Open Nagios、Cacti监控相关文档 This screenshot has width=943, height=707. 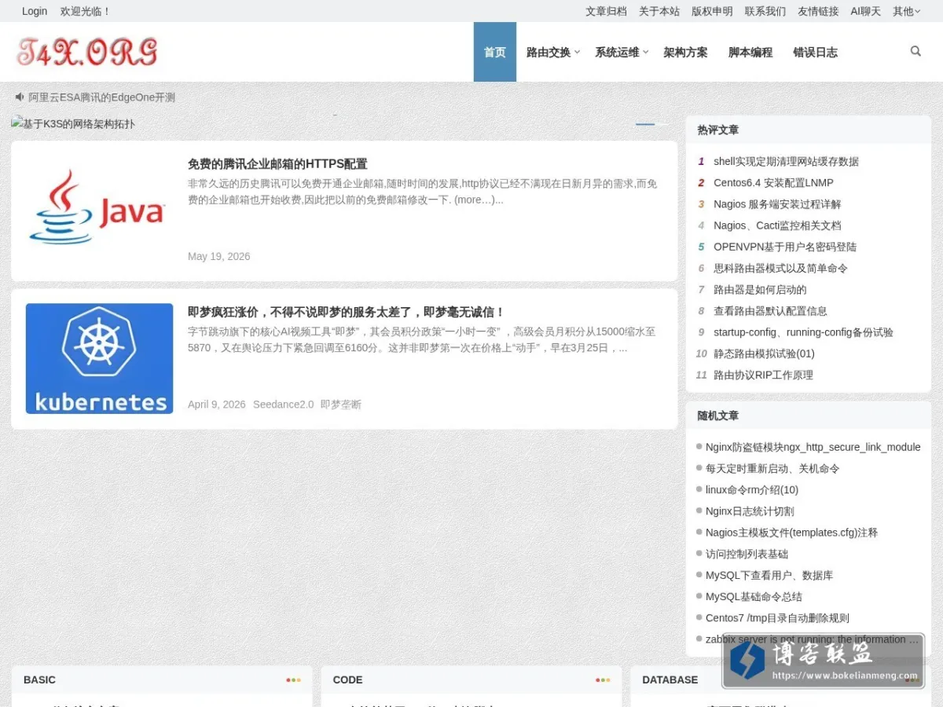point(777,225)
